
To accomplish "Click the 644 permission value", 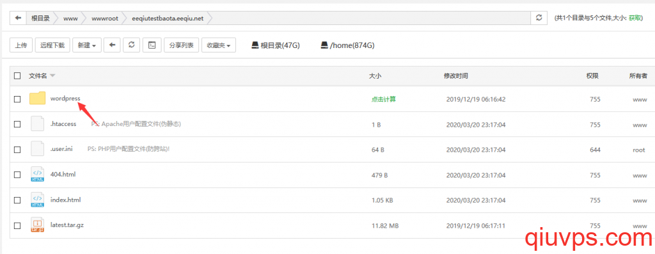I will [595, 150].
